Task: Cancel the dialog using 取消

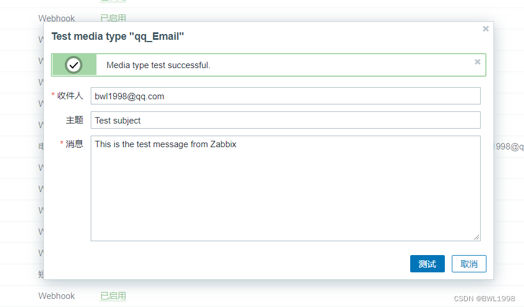Action: [469, 264]
